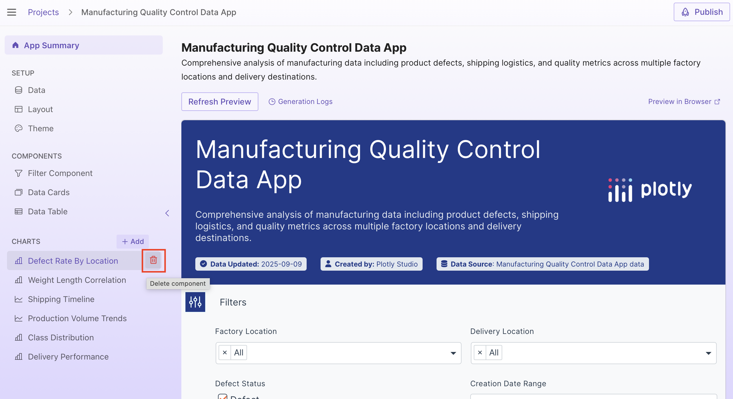
Task: Select the Shipping Timeline chart
Action: [61, 299]
